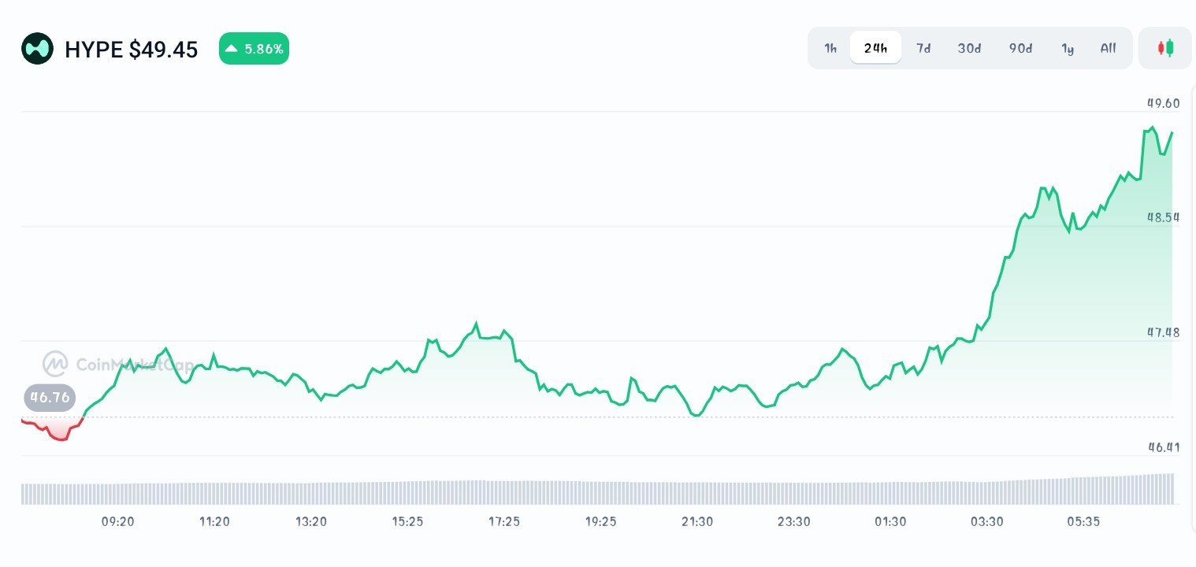This screenshot has width=1196, height=567.
Task: Click the green upward triangle arrow
Action: 231,48
